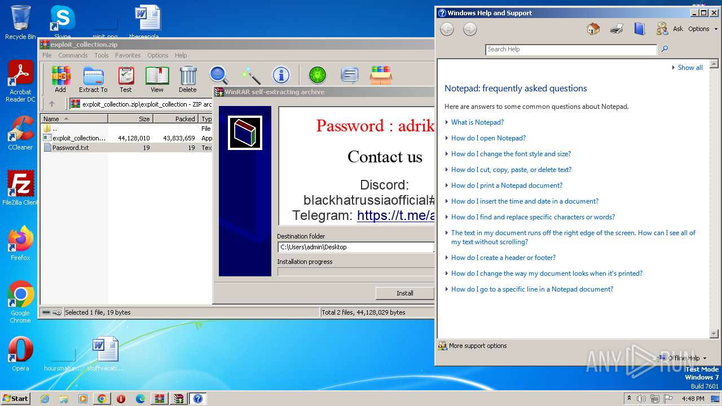Click the volume speaker tray icon

[x=641, y=399]
